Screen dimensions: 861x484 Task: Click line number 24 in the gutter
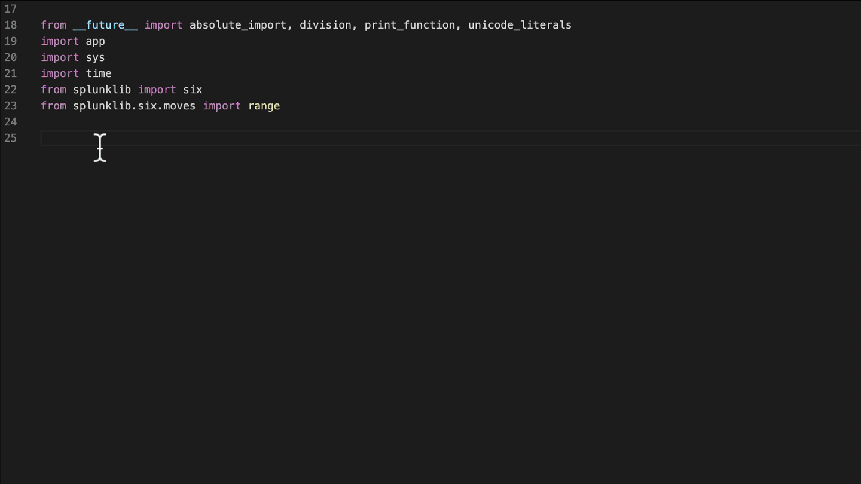point(11,122)
